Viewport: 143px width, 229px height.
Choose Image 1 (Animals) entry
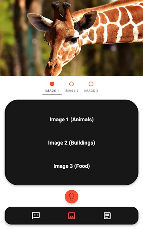(x=72, y=120)
